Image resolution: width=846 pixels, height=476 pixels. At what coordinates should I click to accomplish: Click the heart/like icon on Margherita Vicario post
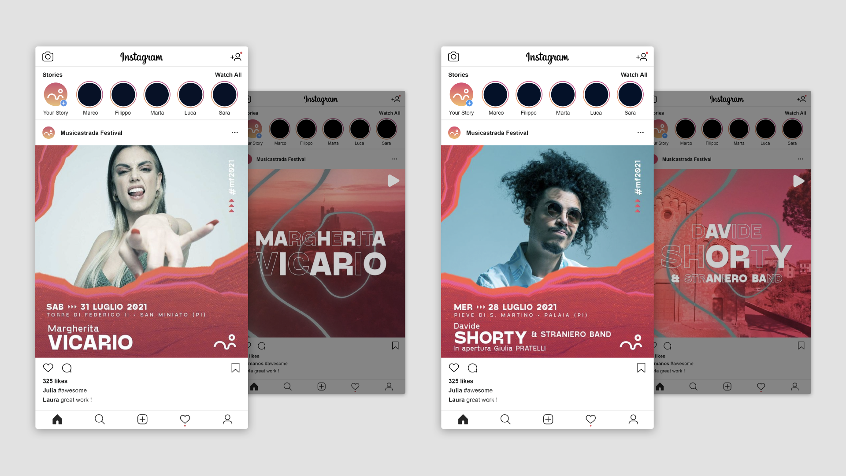point(47,368)
